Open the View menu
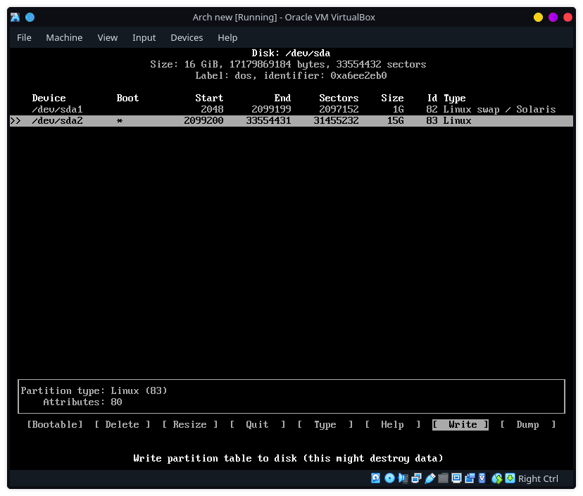Screen dimensions: 583x496 (108, 37)
